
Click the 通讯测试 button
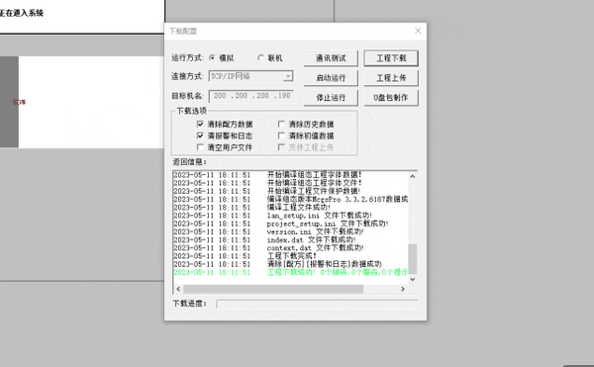click(x=331, y=58)
